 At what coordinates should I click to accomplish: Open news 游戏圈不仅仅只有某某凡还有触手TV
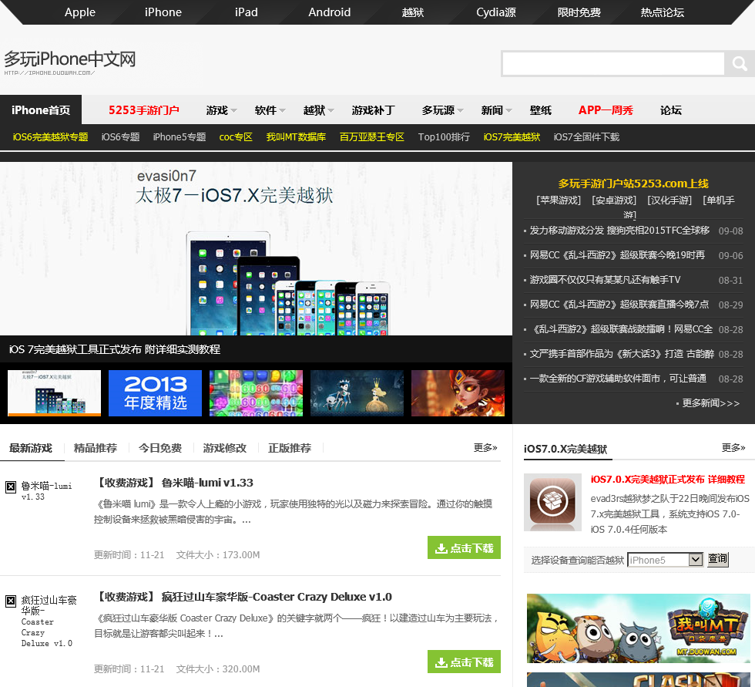tap(605, 279)
